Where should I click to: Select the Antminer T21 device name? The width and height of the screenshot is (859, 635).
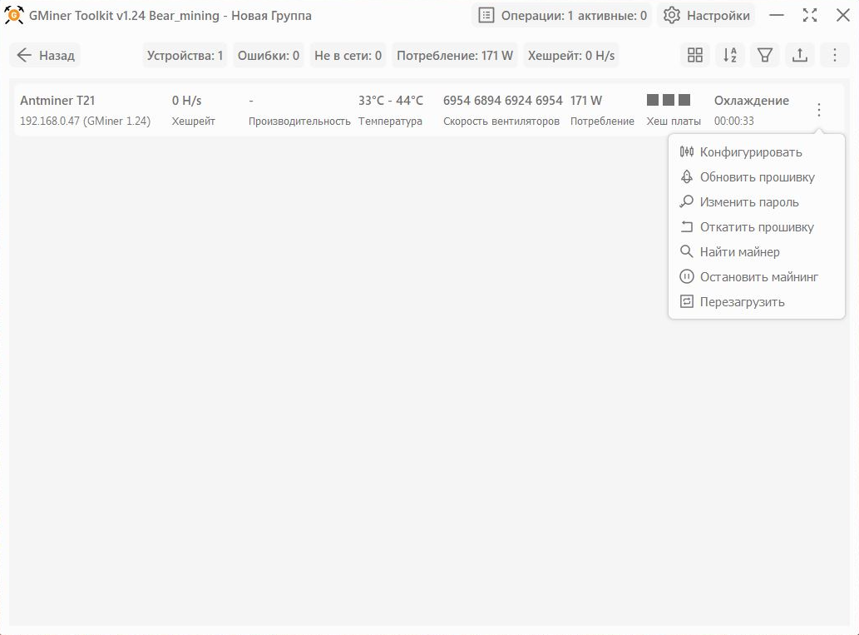click(x=57, y=101)
